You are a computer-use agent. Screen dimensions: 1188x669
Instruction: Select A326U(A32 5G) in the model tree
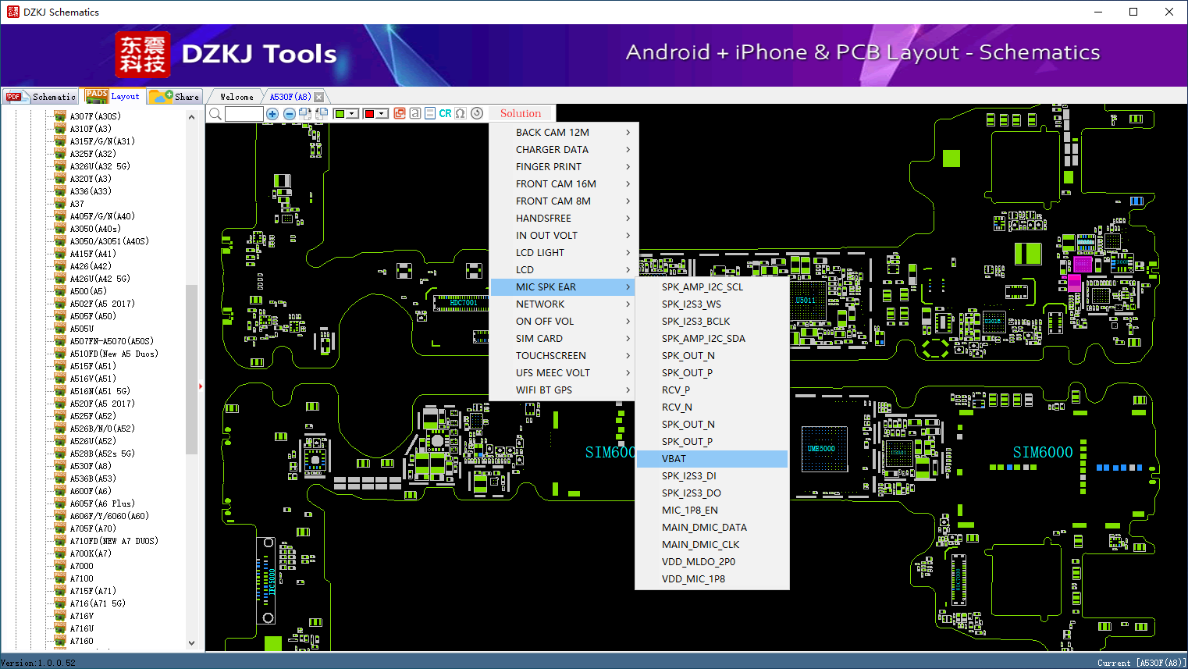pos(100,166)
